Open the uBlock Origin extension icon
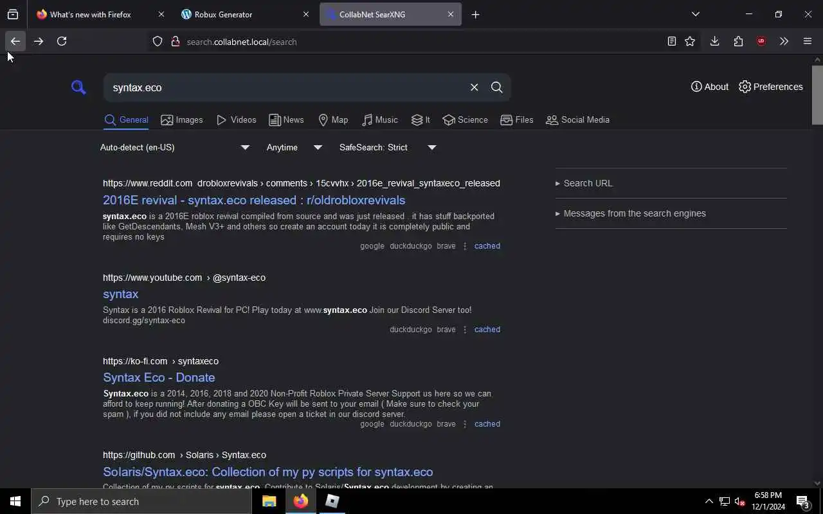823x514 pixels. pyautogui.click(x=761, y=41)
